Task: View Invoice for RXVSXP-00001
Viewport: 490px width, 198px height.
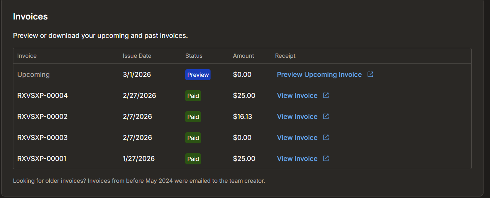Action: tap(297, 159)
